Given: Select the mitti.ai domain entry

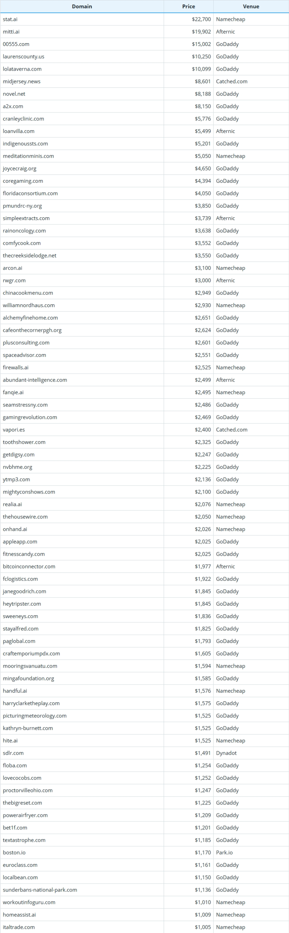Looking at the screenshot, I should point(11,32).
